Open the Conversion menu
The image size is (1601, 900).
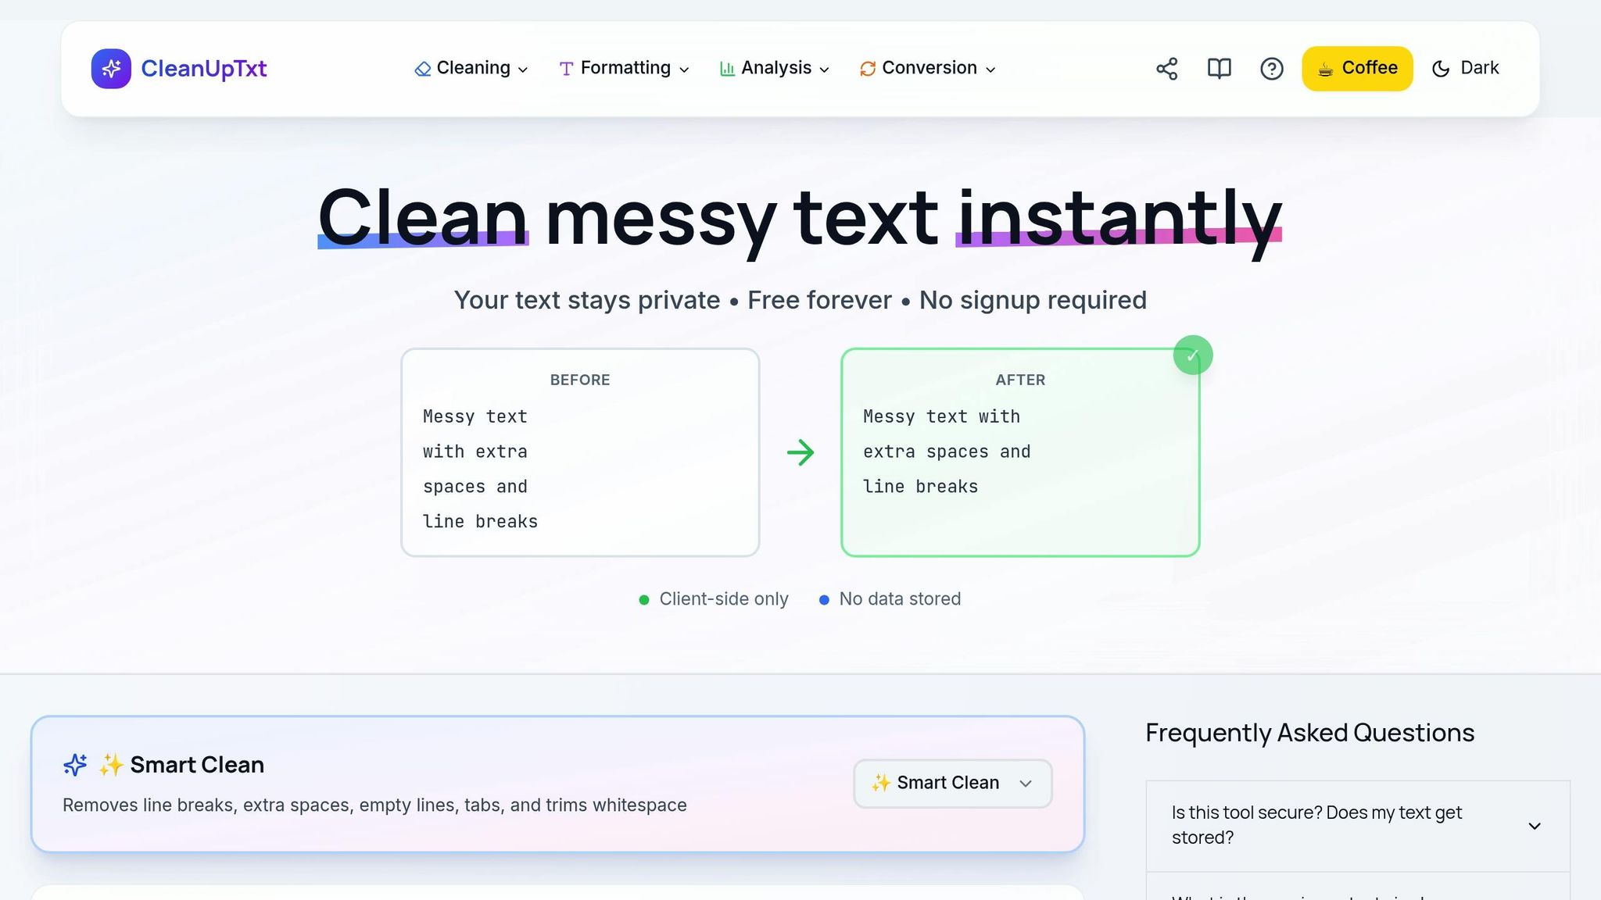pos(929,69)
